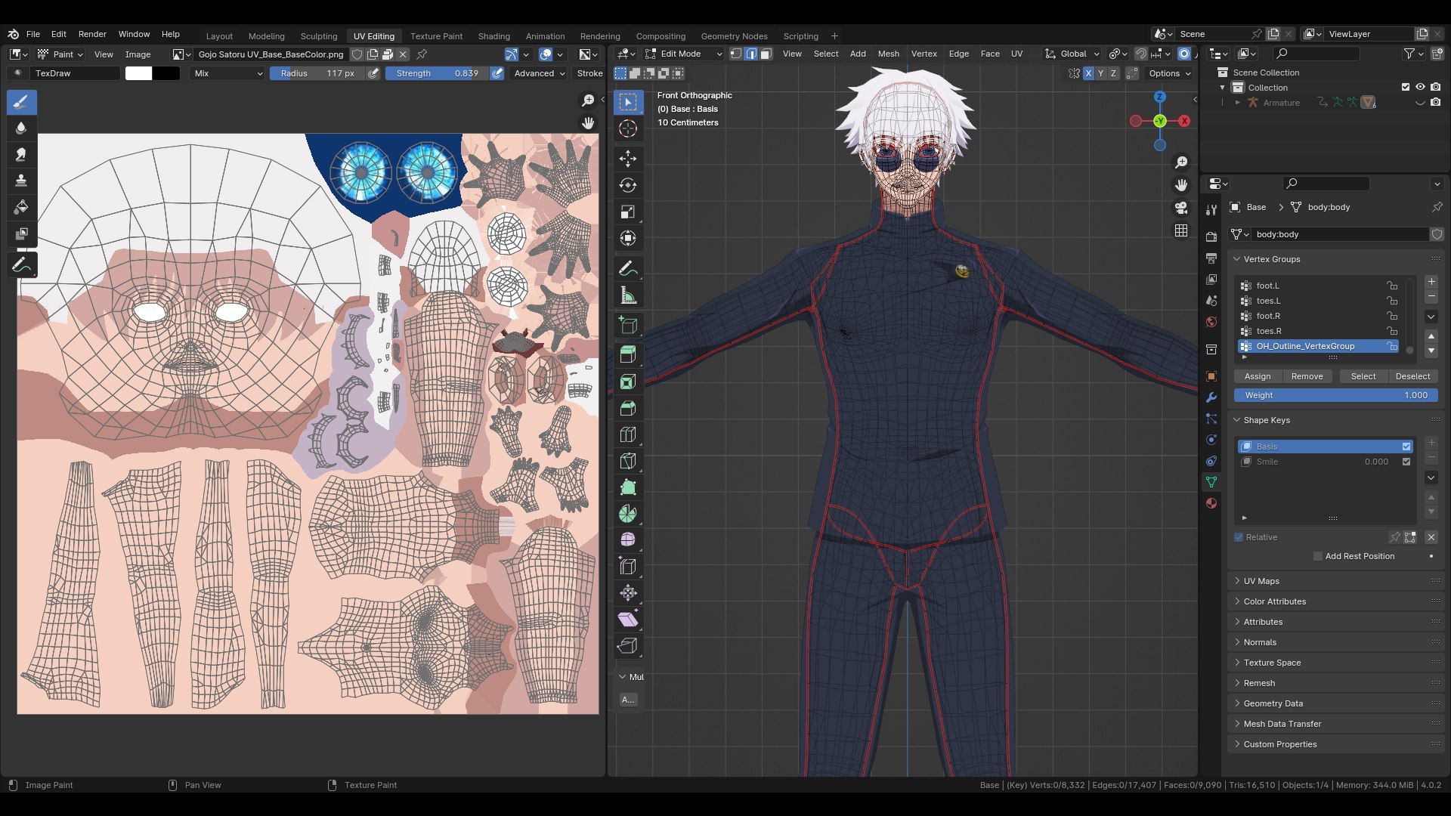1451x816 pixels.
Task: Open the UV menu in viewport header
Action: click(x=1016, y=54)
